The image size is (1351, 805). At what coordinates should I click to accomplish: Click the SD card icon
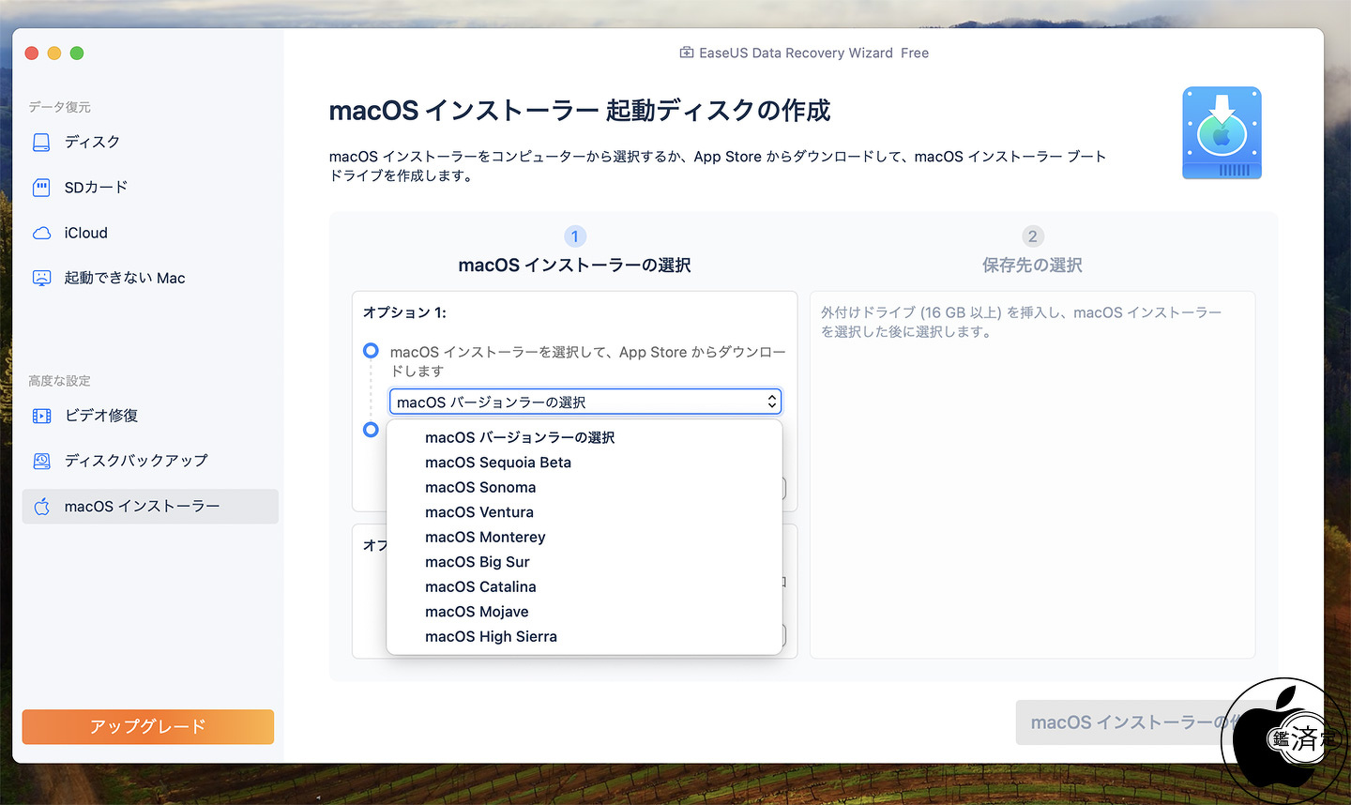[41, 188]
